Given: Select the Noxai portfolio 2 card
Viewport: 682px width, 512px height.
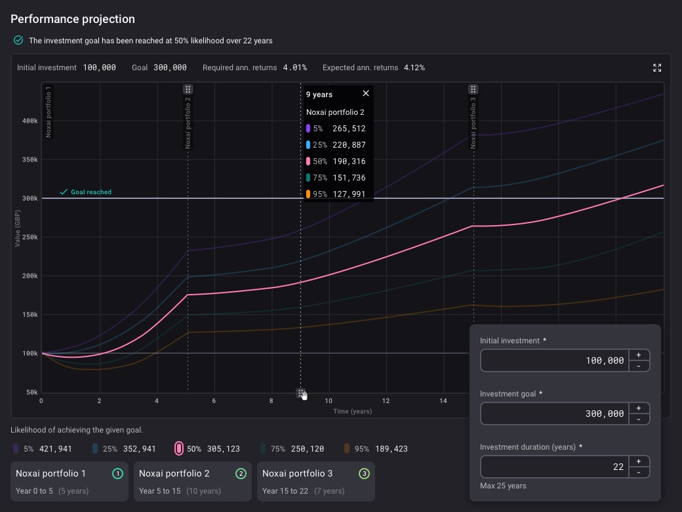Looking at the screenshot, I should 192,481.
